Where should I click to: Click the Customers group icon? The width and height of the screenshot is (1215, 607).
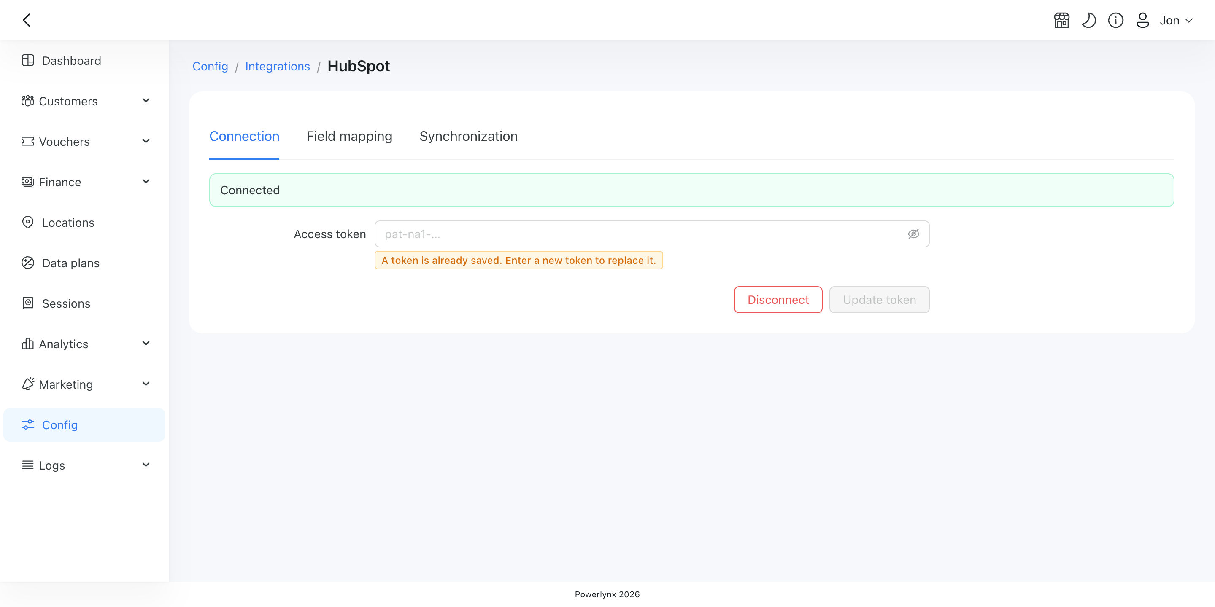pyautogui.click(x=28, y=101)
